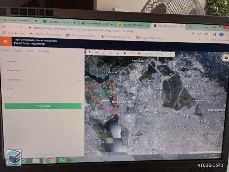Click the Google icon in the address bar
Screen dimensions: 229x172
tap(193, 33)
